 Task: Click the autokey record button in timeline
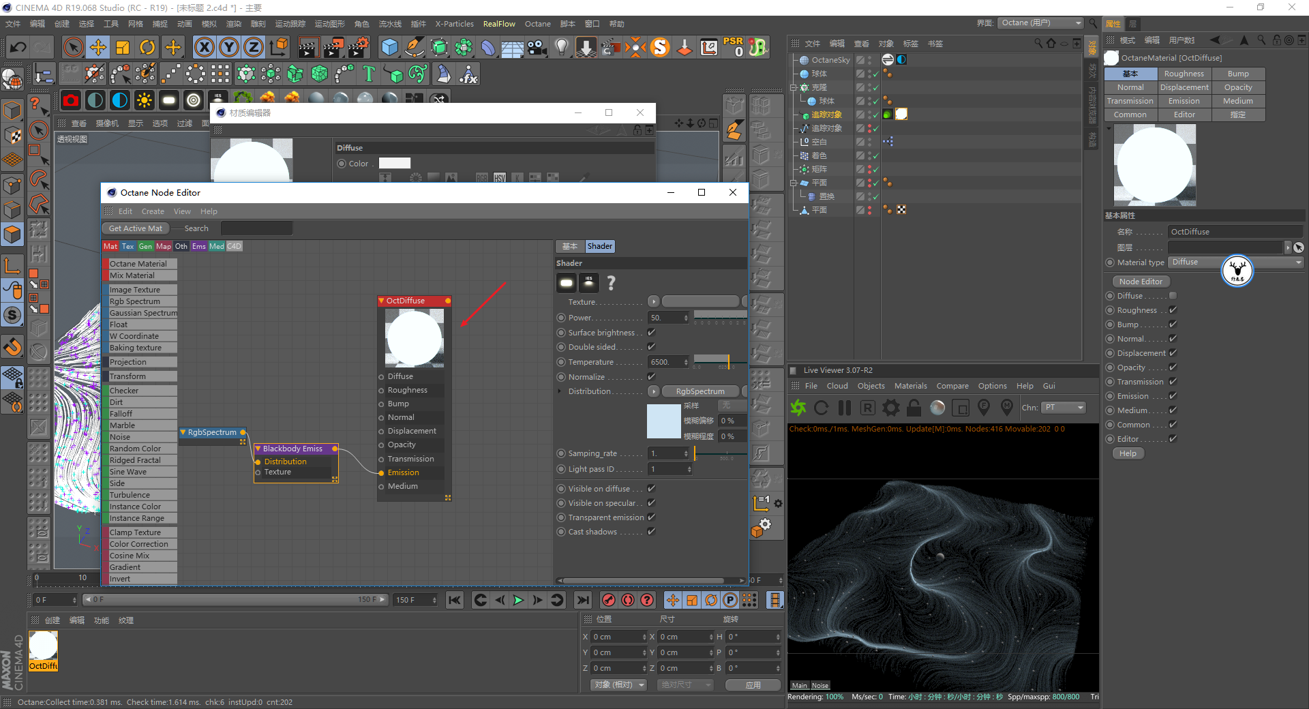628,600
